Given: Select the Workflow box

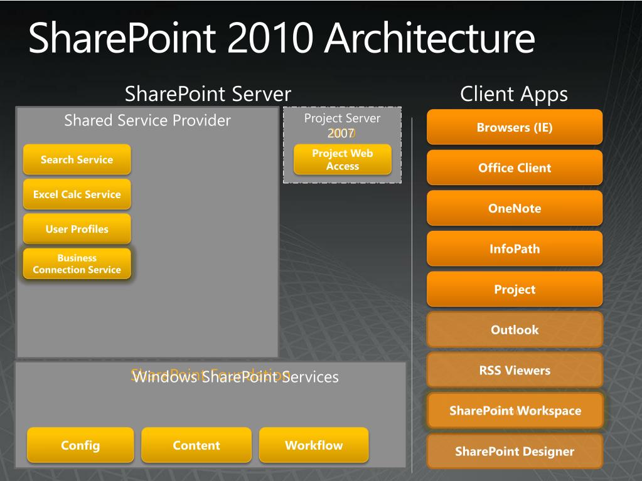Looking at the screenshot, I should pos(314,445).
